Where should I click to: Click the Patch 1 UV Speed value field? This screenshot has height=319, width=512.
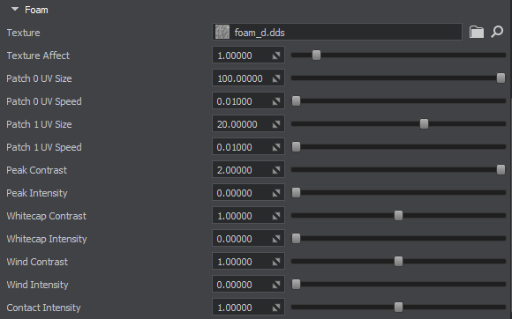(248, 147)
